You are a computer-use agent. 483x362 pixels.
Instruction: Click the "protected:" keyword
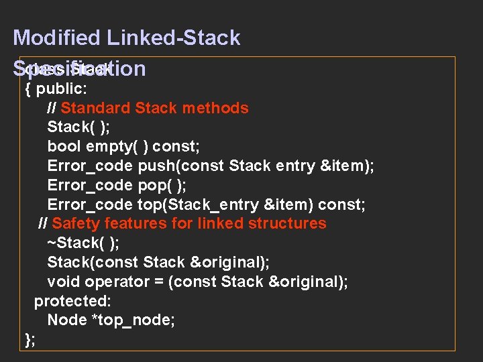pos(72,301)
